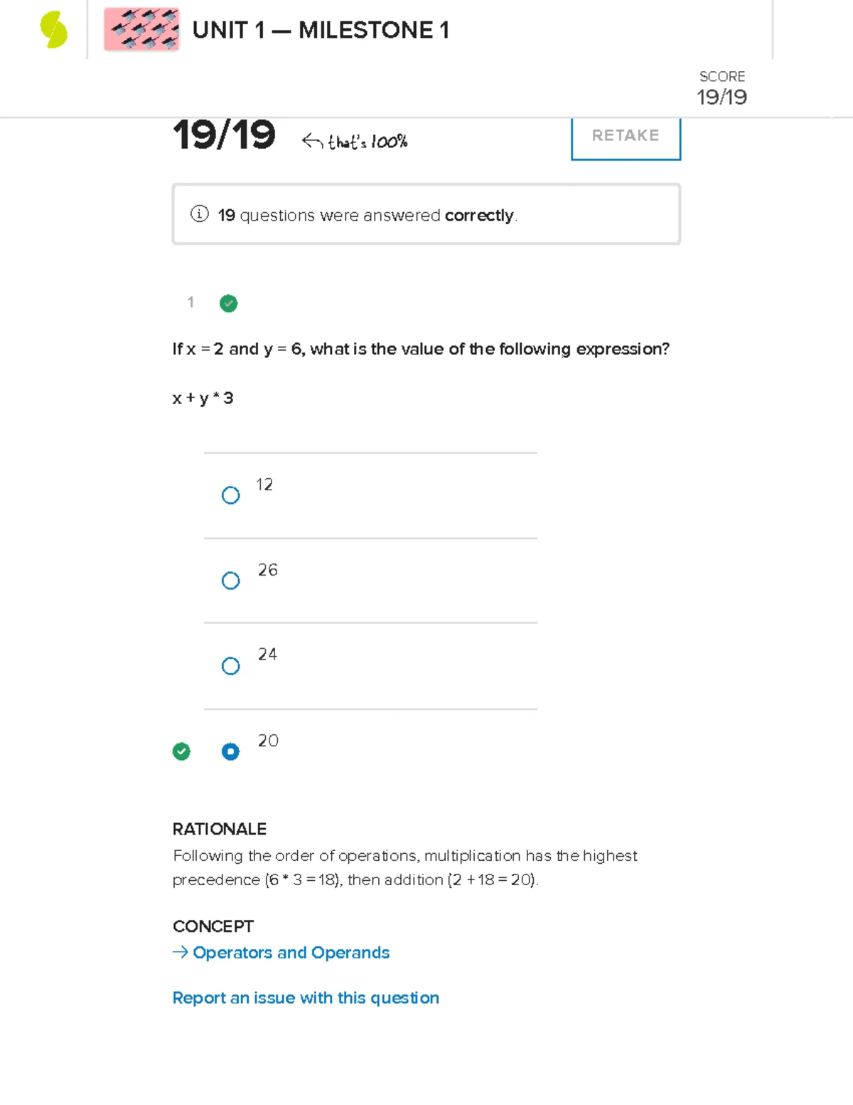Click the large 19/19 score heading
Viewport: 853px width, 1105px height.
[x=224, y=134]
